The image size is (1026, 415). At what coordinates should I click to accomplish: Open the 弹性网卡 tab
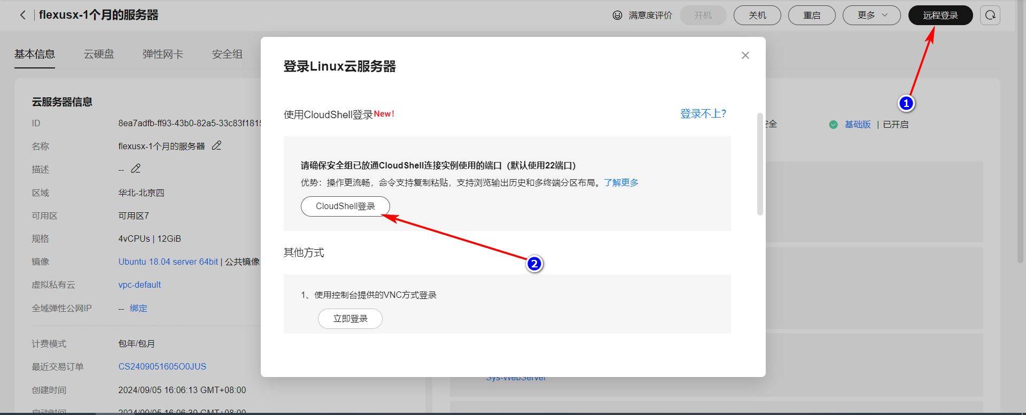tap(163, 54)
